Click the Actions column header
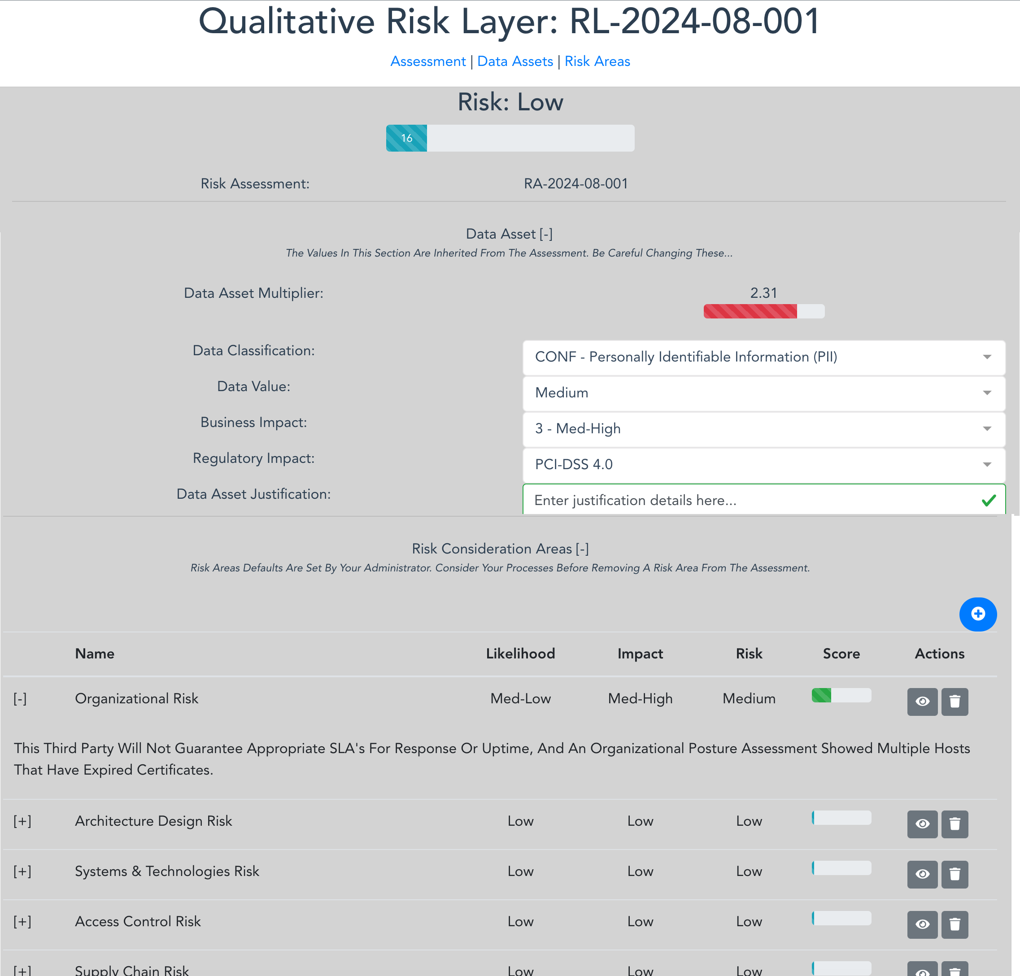 coord(939,654)
